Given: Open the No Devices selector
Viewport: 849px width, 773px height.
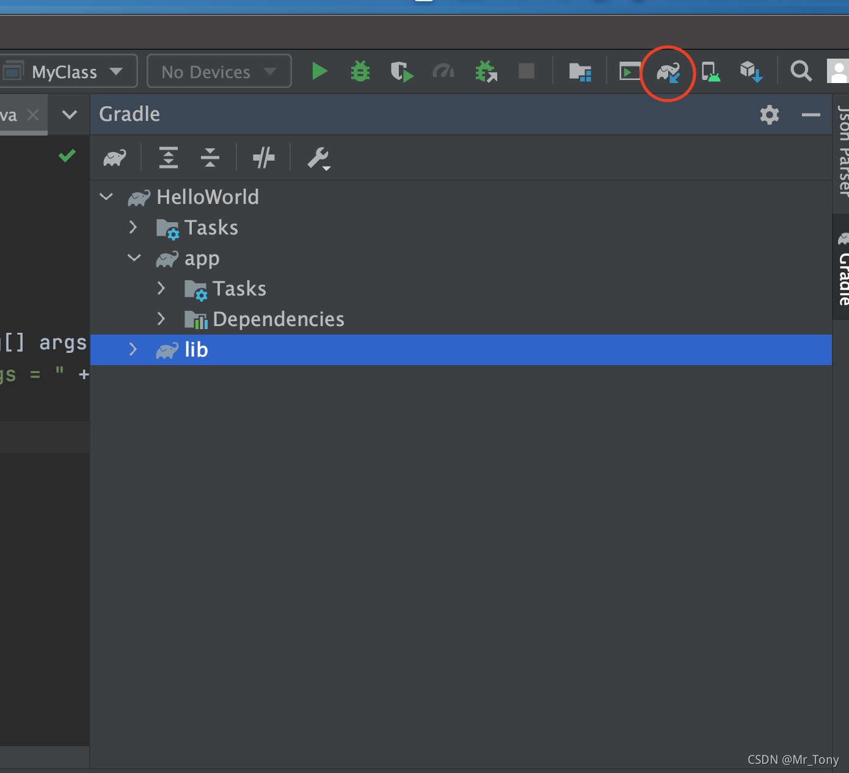Looking at the screenshot, I should coord(219,71).
